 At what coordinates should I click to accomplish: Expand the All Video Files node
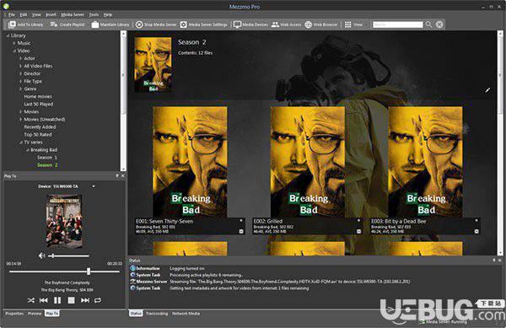20,66
